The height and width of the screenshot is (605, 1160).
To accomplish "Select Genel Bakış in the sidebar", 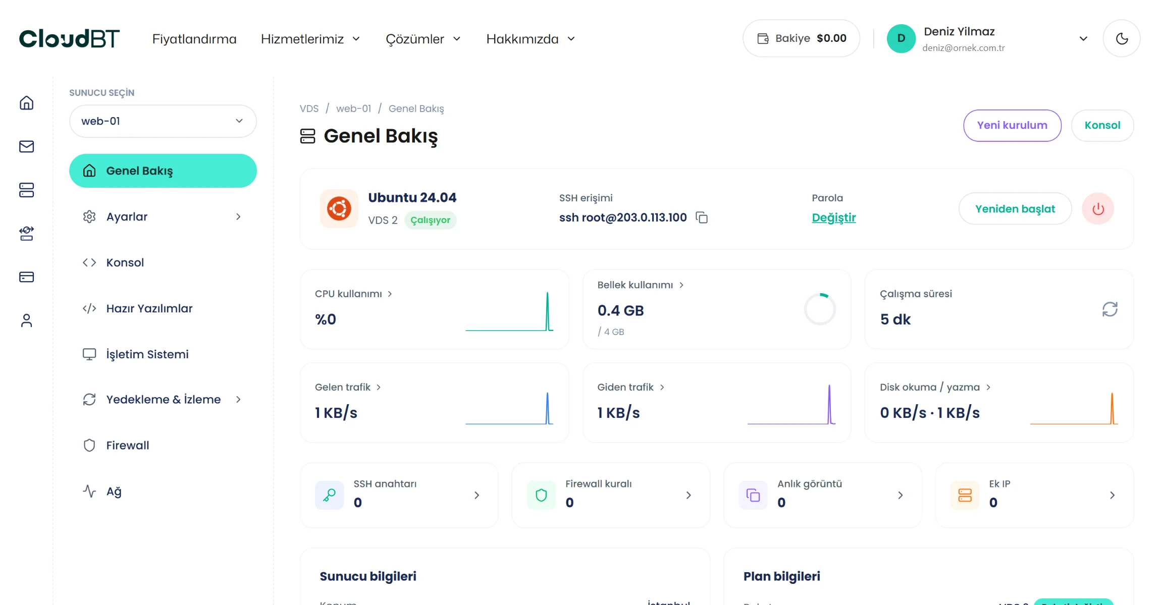I will pyautogui.click(x=163, y=171).
